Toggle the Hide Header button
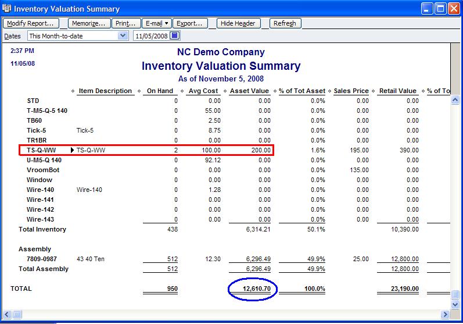Viewport: 463px width, 324px height. click(x=238, y=23)
